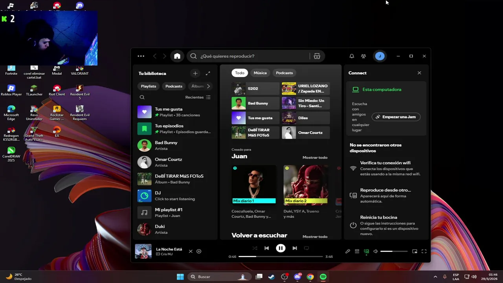Open Diles shortcut tile
Viewport: 503px width, 283px height.
[306, 118]
